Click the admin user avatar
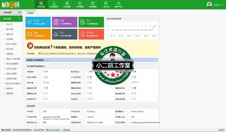226x132 pixels. pos(209,5)
